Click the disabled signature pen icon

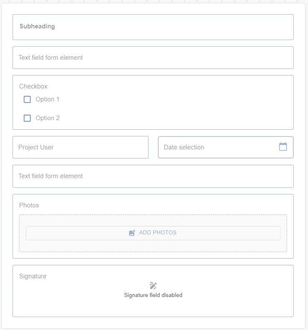tap(153, 286)
